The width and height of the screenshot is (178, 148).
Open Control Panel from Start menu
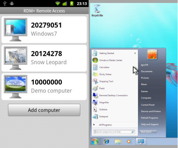pyautogui.click(x=148, y=105)
